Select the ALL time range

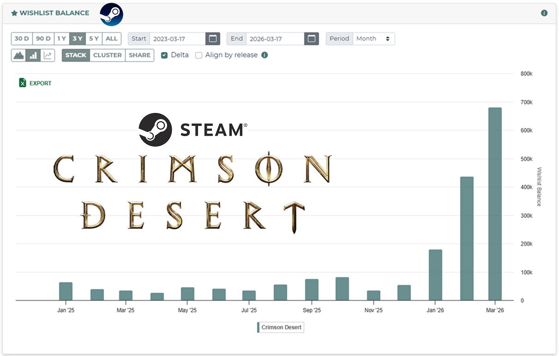111,39
